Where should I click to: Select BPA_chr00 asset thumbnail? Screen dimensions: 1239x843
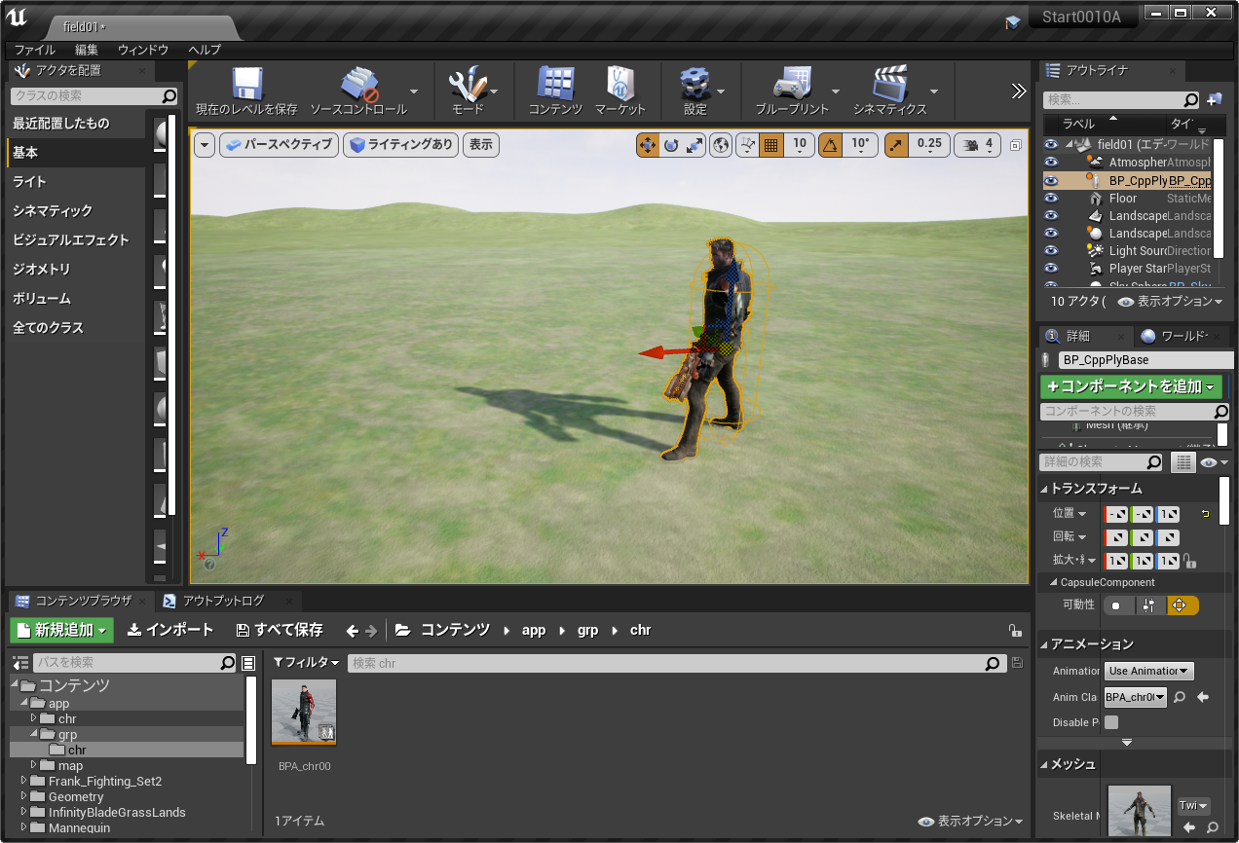(x=304, y=712)
